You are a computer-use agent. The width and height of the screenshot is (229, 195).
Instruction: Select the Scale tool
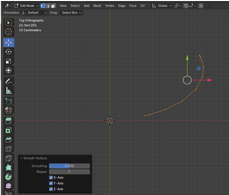tap(9, 61)
